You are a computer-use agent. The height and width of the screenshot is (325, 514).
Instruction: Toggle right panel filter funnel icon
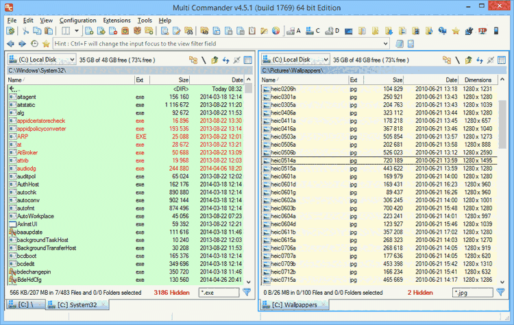click(x=500, y=292)
